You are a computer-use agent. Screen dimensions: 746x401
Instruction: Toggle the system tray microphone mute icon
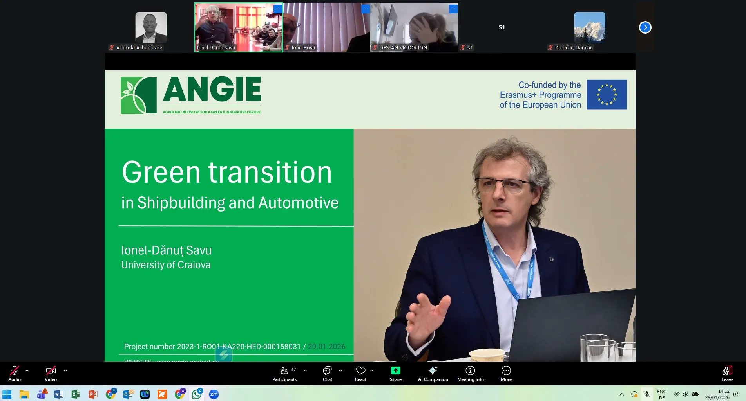[x=647, y=394]
